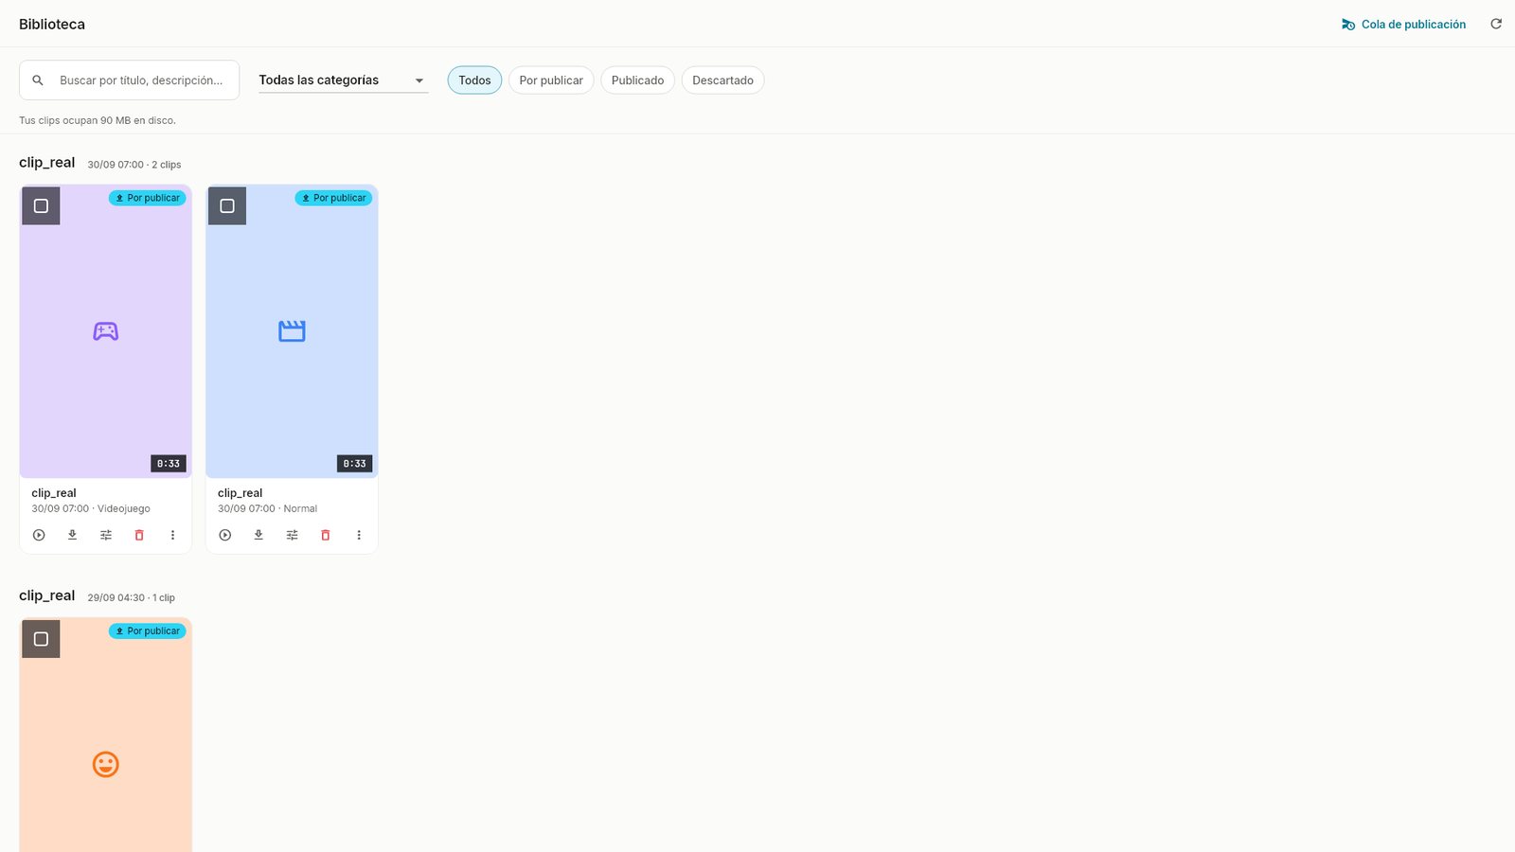Click Por publicar badge on orange clip
This screenshot has width=1515, height=852.
tap(147, 630)
